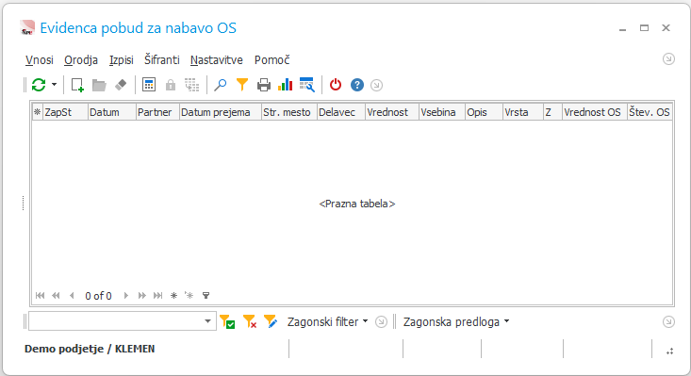Image resolution: width=691 pixels, height=376 pixels.
Task: Click the Vrednost column header
Action: tap(392, 112)
